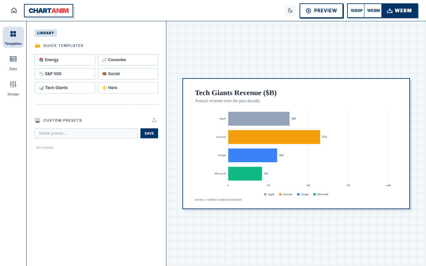Open the 1080P resolution selector
The image size is (426, 266).
pos(356,11)
